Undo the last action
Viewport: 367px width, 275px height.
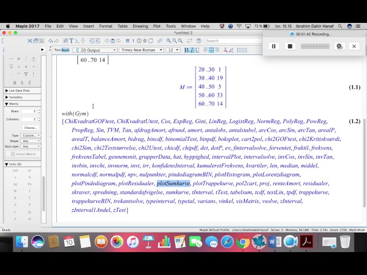click(x=51, y=41)
